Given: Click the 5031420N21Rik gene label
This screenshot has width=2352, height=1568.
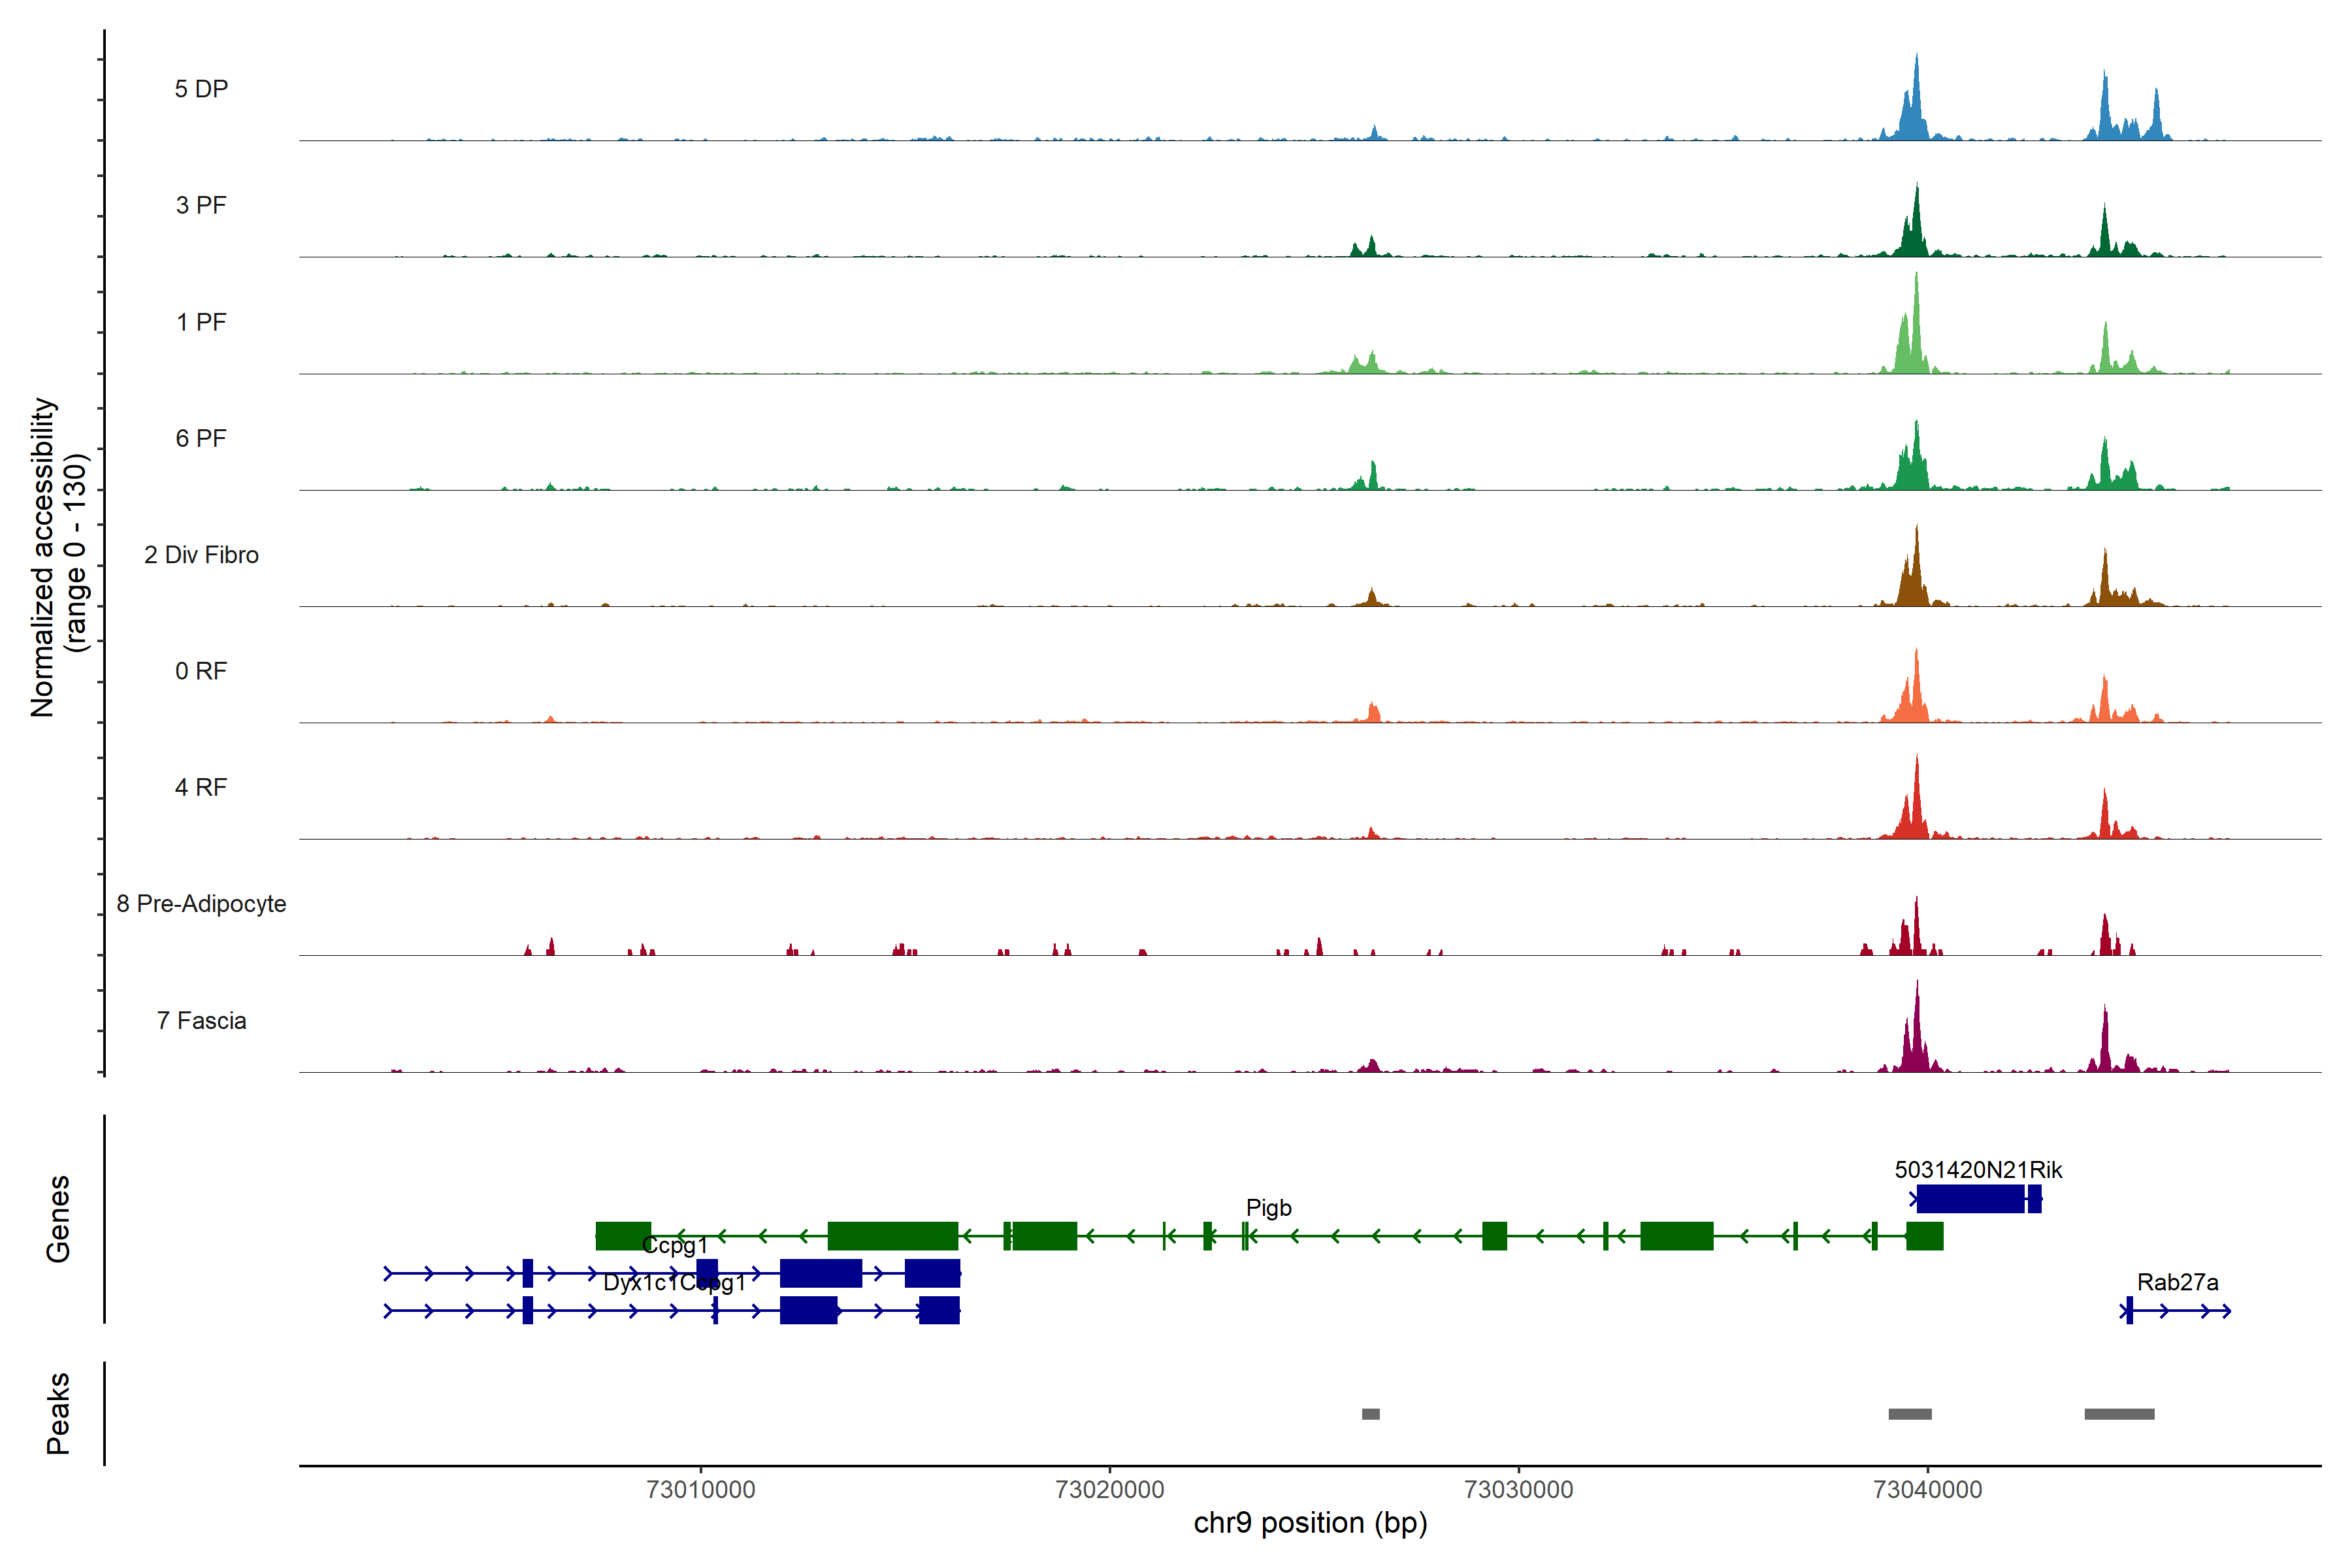Looking at the screenshot, I should click(1978, 1170).
